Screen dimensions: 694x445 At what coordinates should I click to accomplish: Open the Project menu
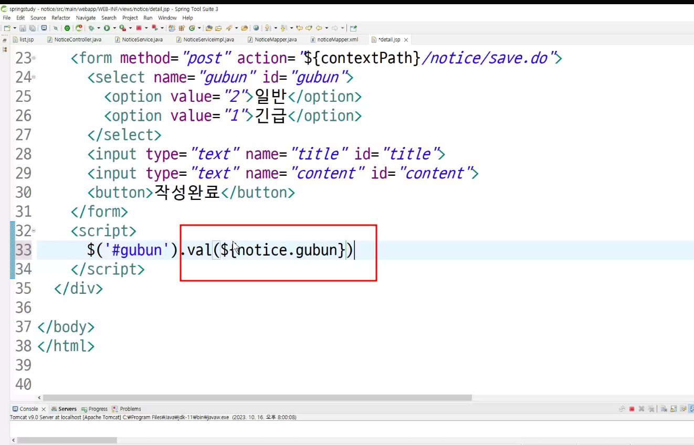[x=130, y=18]
